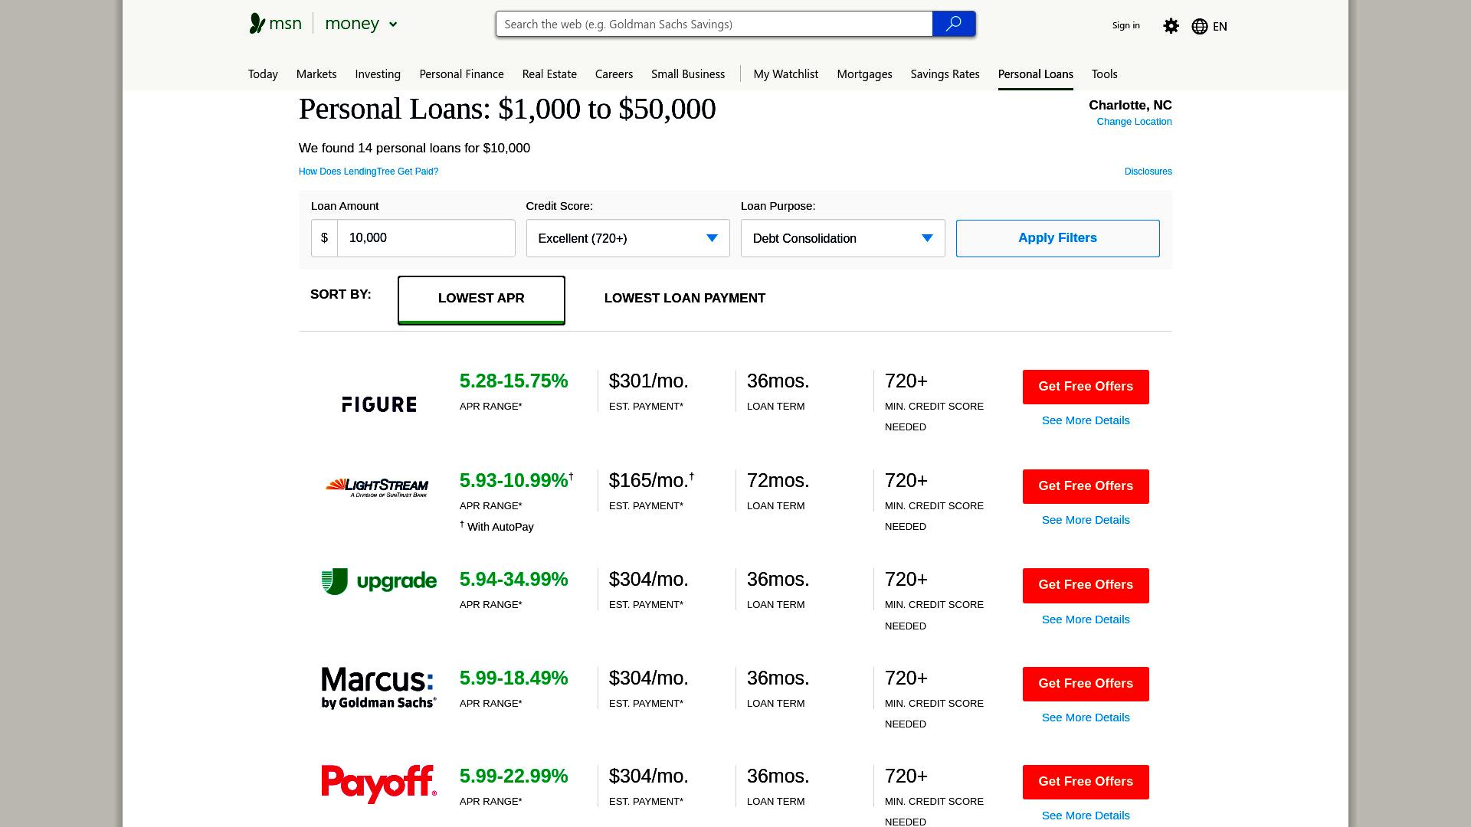Click the Apply Filters button
Screen dimensions: 1471x827
pos(1057,238)
